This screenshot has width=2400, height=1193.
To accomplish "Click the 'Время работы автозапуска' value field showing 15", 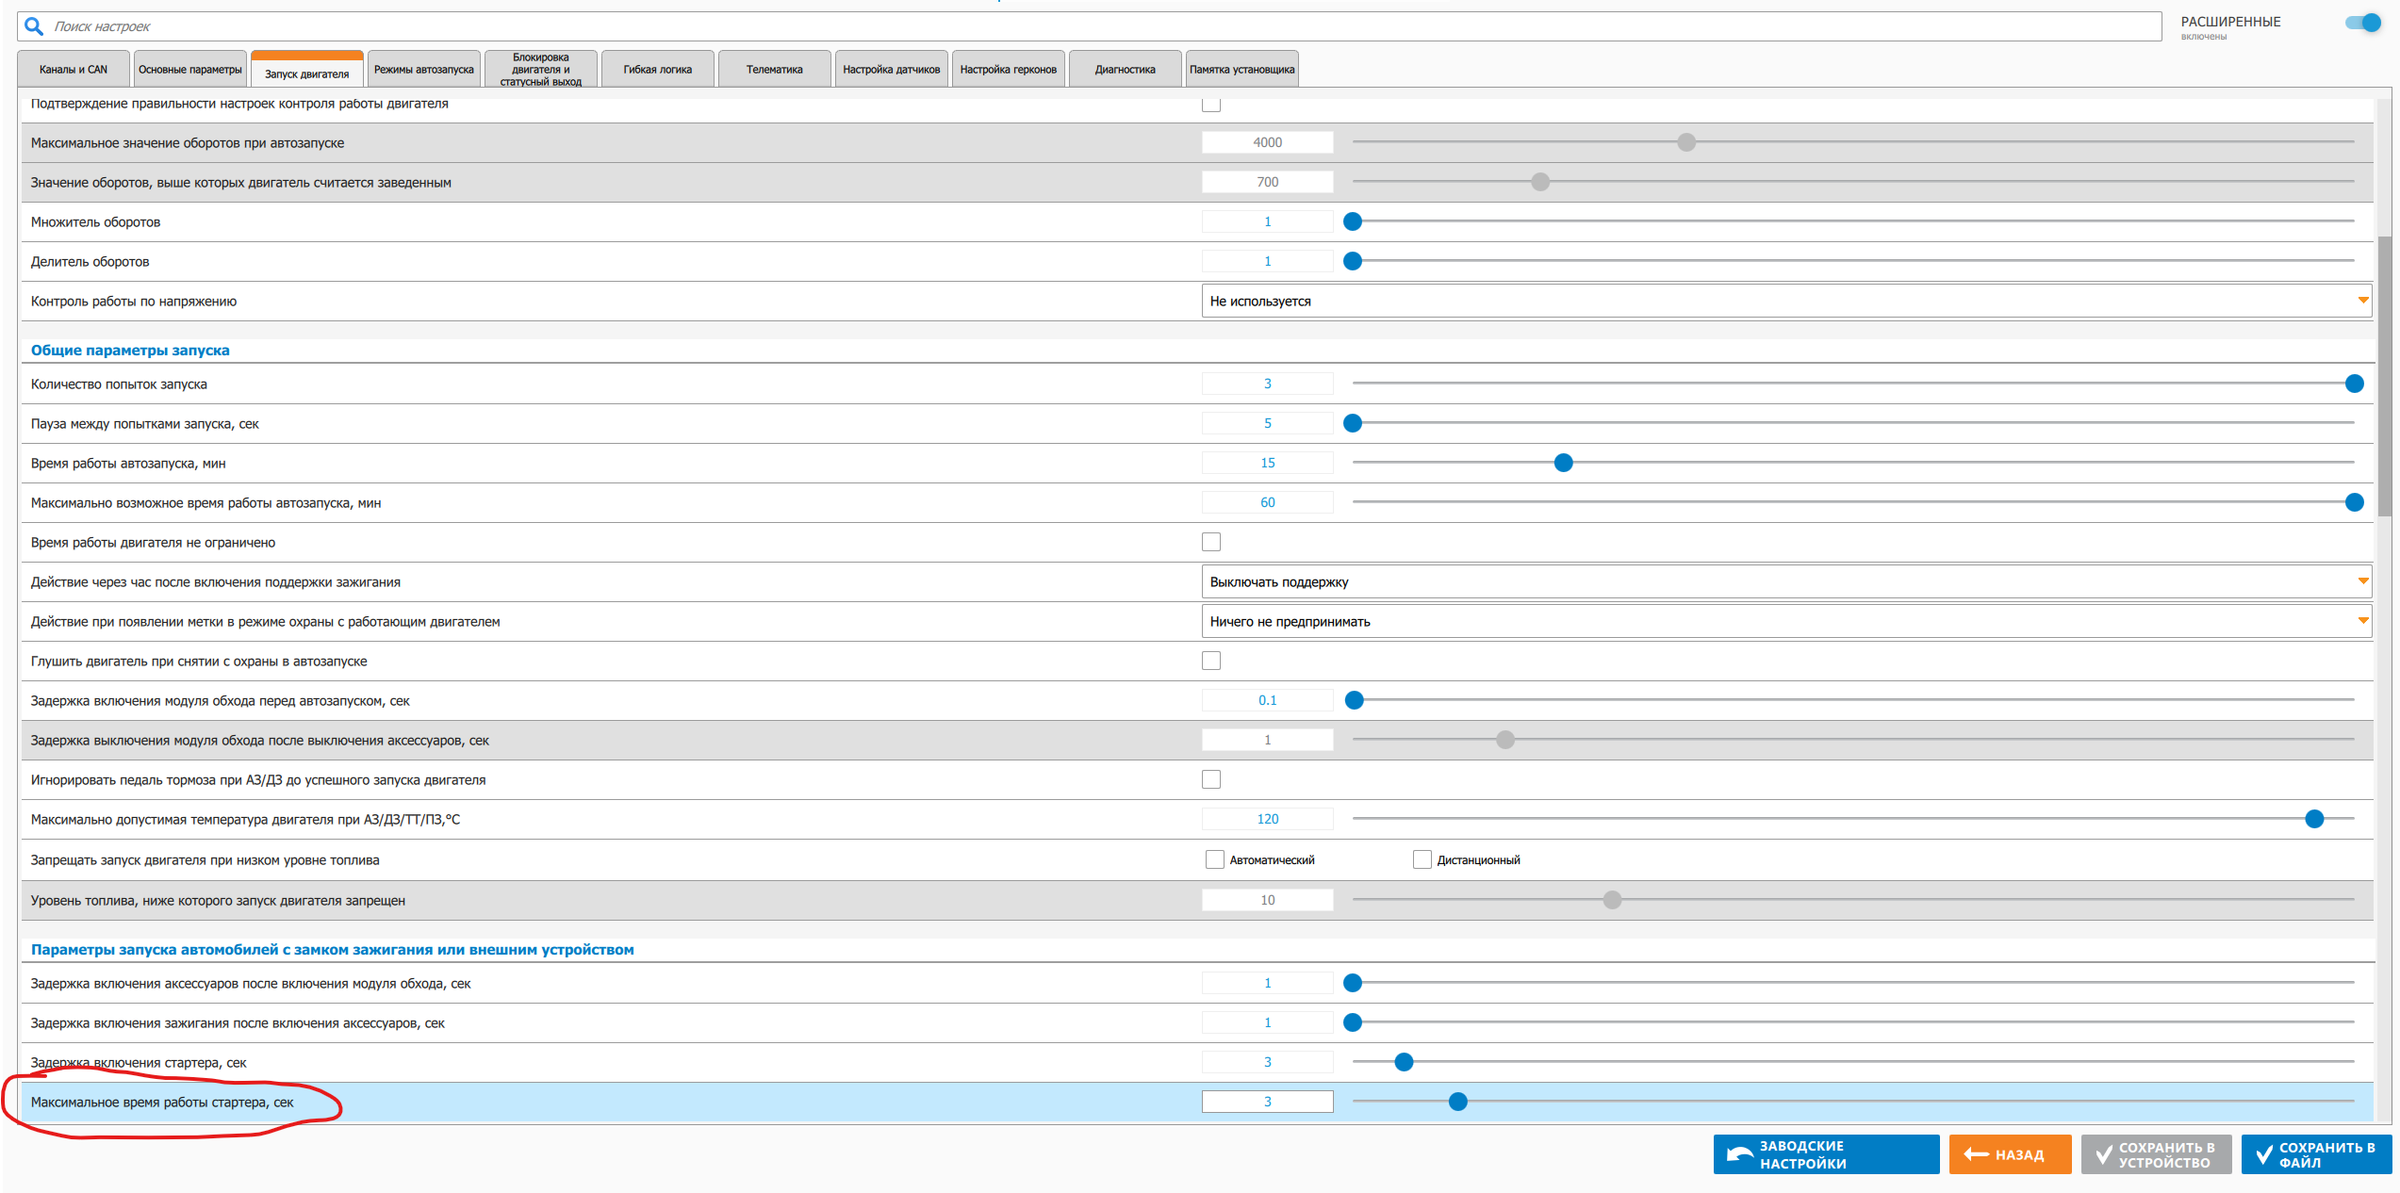I will [x=1268, y=463].
